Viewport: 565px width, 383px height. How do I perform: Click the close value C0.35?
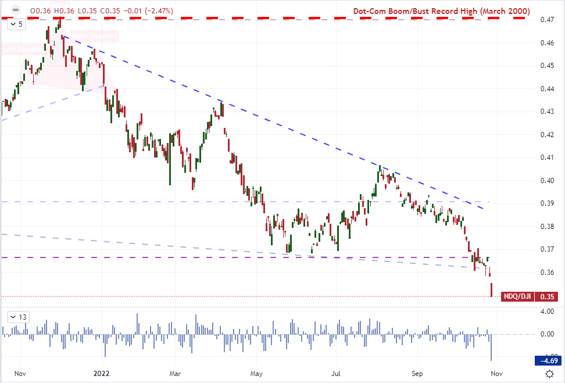(110, 11)
